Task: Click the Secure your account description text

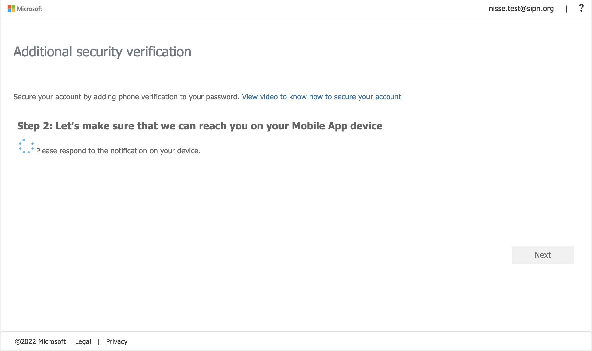Action: coord(126,97)
